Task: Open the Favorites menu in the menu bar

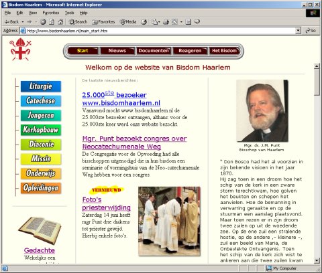Action: (x=51, y=13)
